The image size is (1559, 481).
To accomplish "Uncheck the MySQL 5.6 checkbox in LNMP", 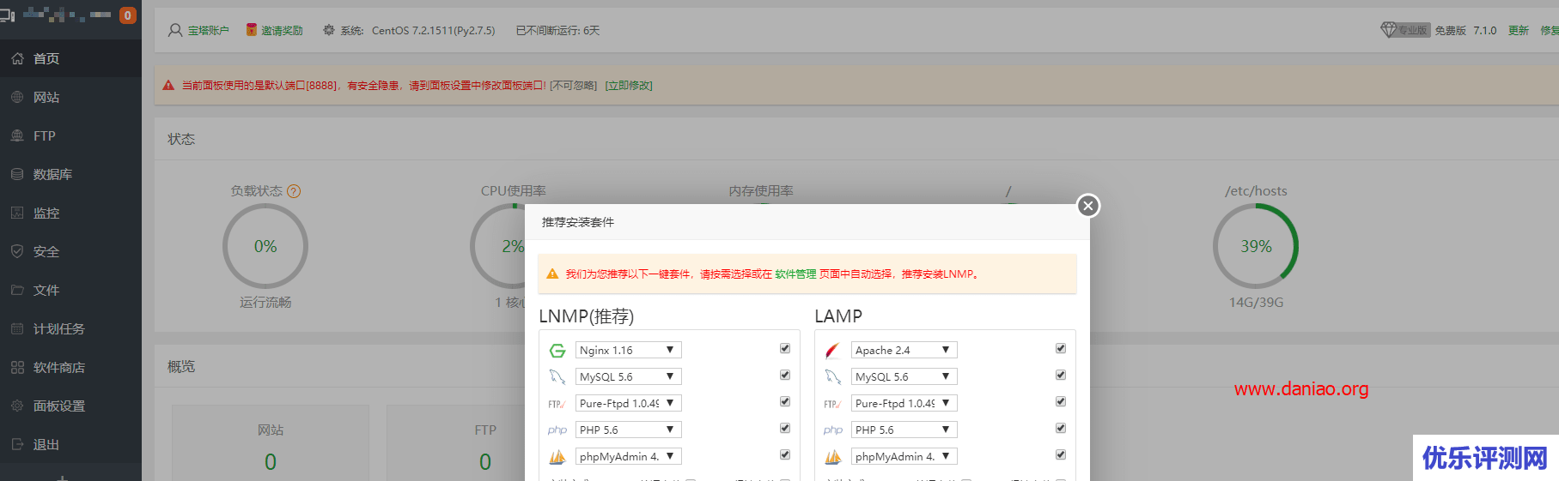I will (785, 375).
